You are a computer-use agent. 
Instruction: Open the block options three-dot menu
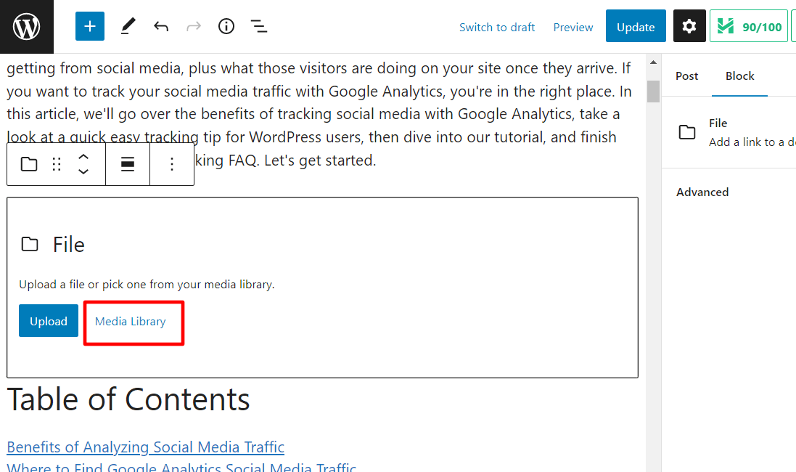coord(172,163)
